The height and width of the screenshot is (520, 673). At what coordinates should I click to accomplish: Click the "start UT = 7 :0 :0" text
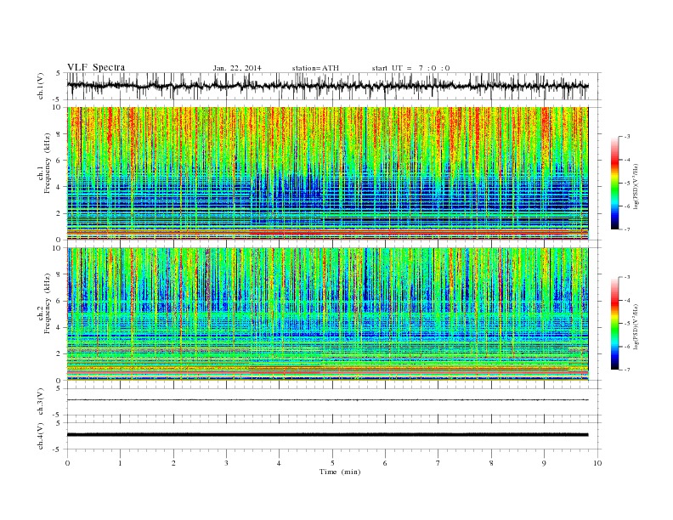pos(410,68)
